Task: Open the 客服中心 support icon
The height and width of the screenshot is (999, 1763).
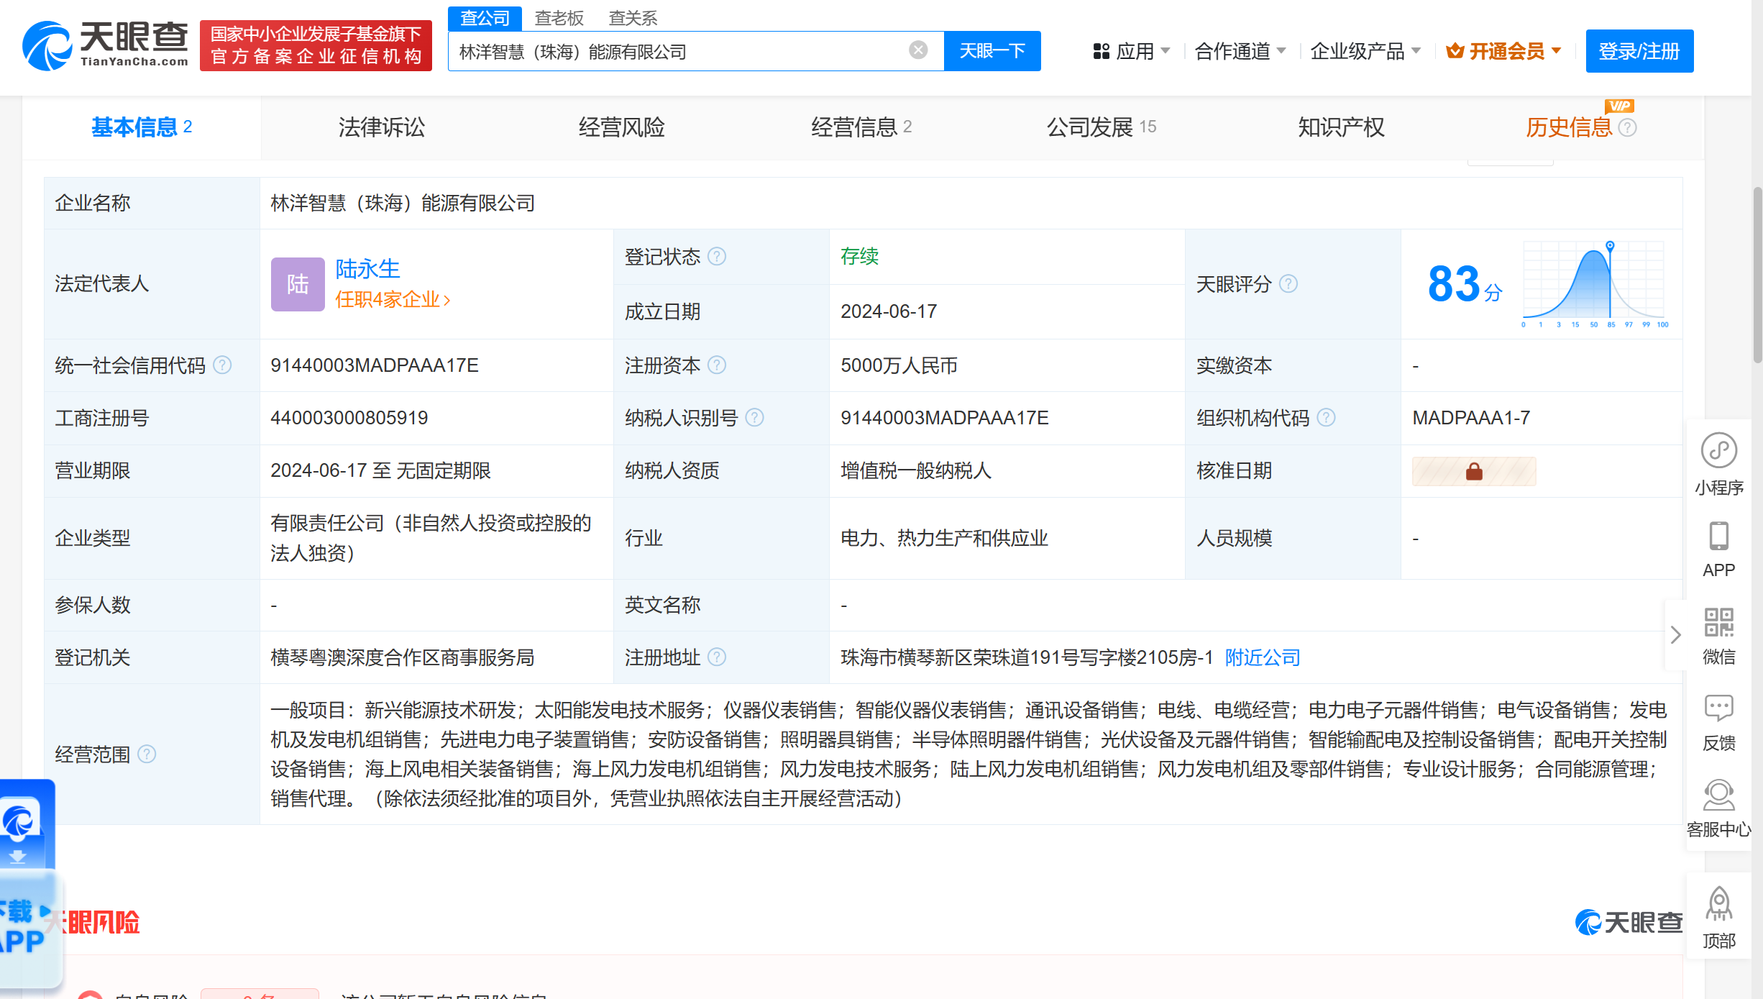Action: [x=1719, y=809]
